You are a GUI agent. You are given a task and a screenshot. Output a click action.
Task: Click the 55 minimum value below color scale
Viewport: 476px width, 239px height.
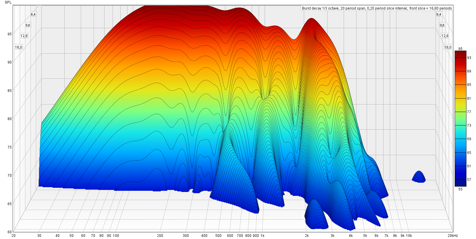(x=460, y=189)
